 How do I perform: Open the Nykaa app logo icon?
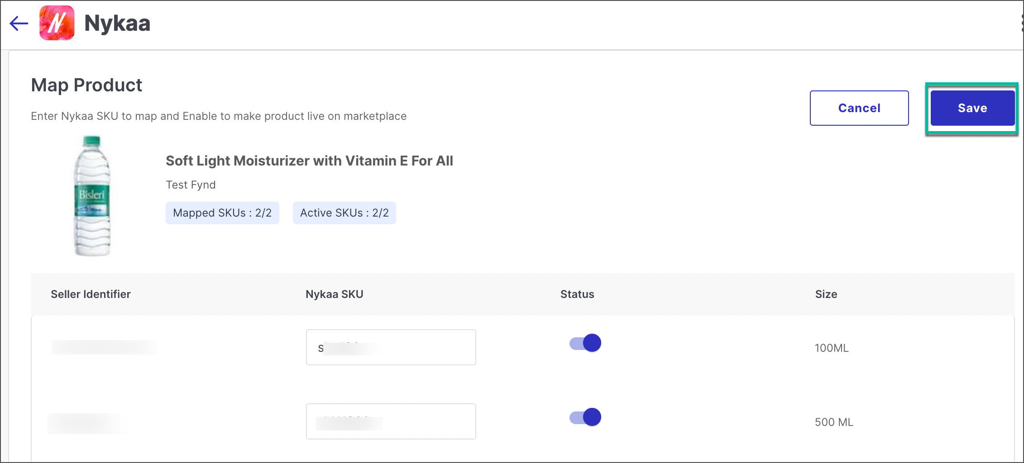pyautogui.click(x=57, y=24)
